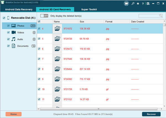Viewport: 166px width, 118px height.
Task: Click the Documents page icon
Action: tap(14, 46)
